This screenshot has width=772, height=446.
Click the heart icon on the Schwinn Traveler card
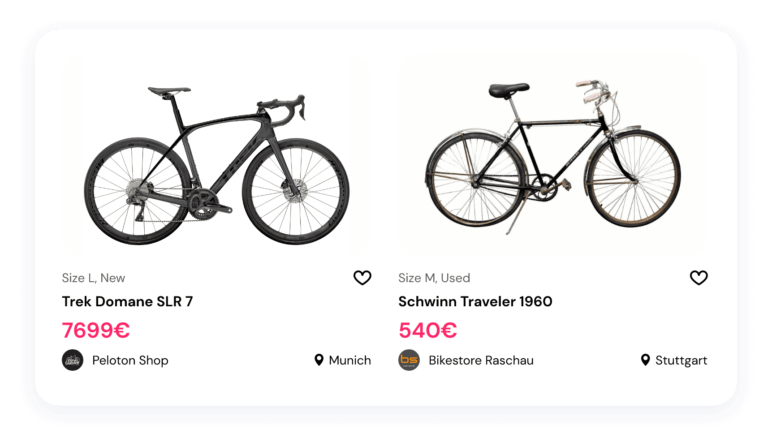coord(699,278)
